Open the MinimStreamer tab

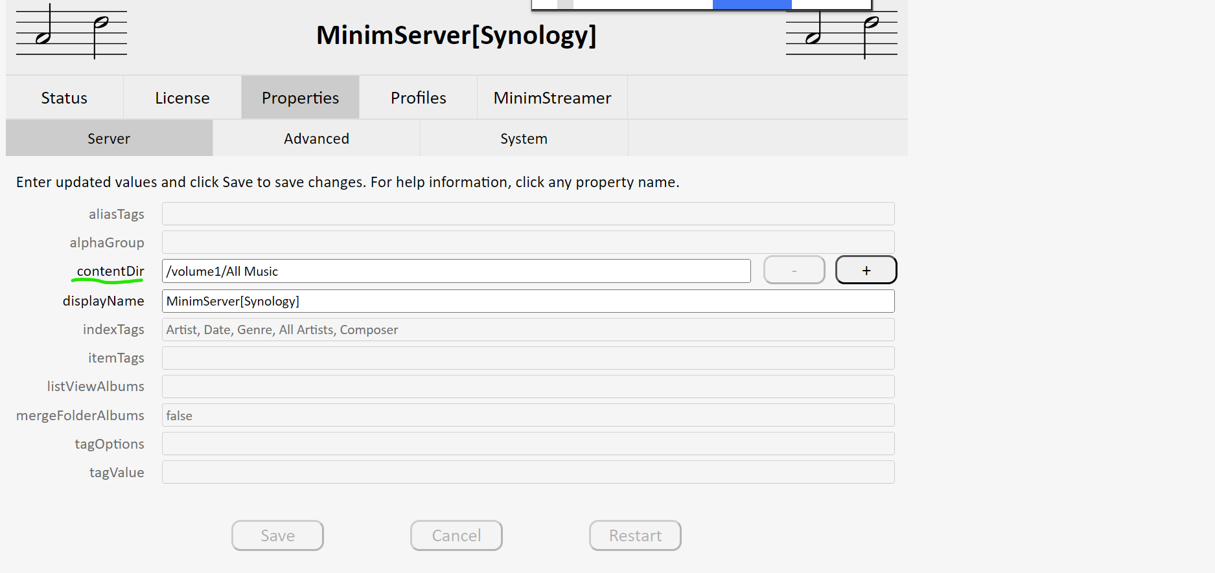pyautogui.click(x=552, y=98)
